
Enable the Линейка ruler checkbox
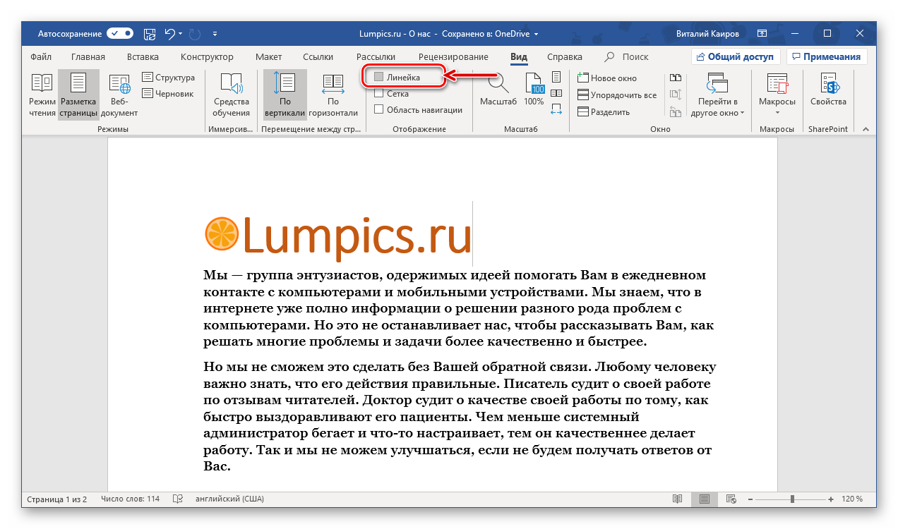click(x=379, y=77)
